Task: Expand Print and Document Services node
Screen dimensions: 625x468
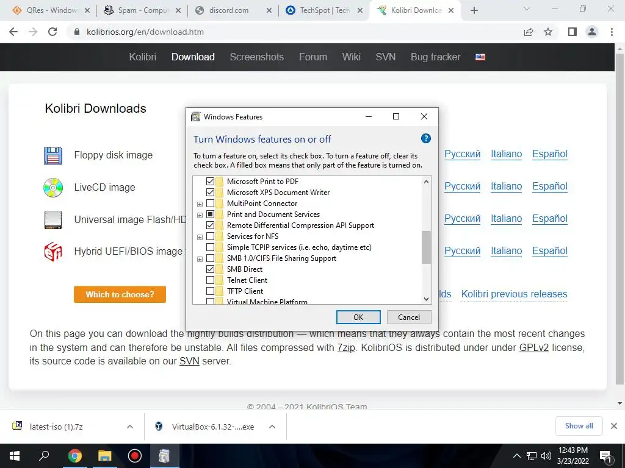Action: coord(200,215)
